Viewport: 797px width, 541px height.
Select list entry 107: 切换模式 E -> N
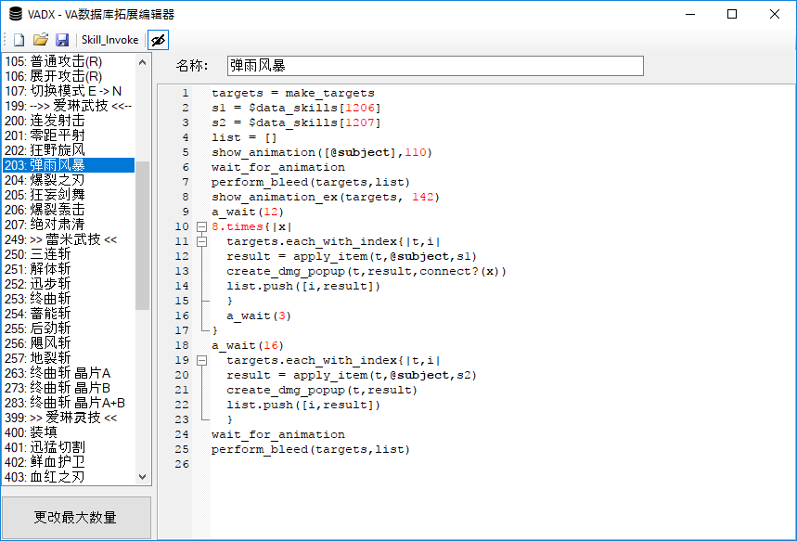[x=69, y=91]
